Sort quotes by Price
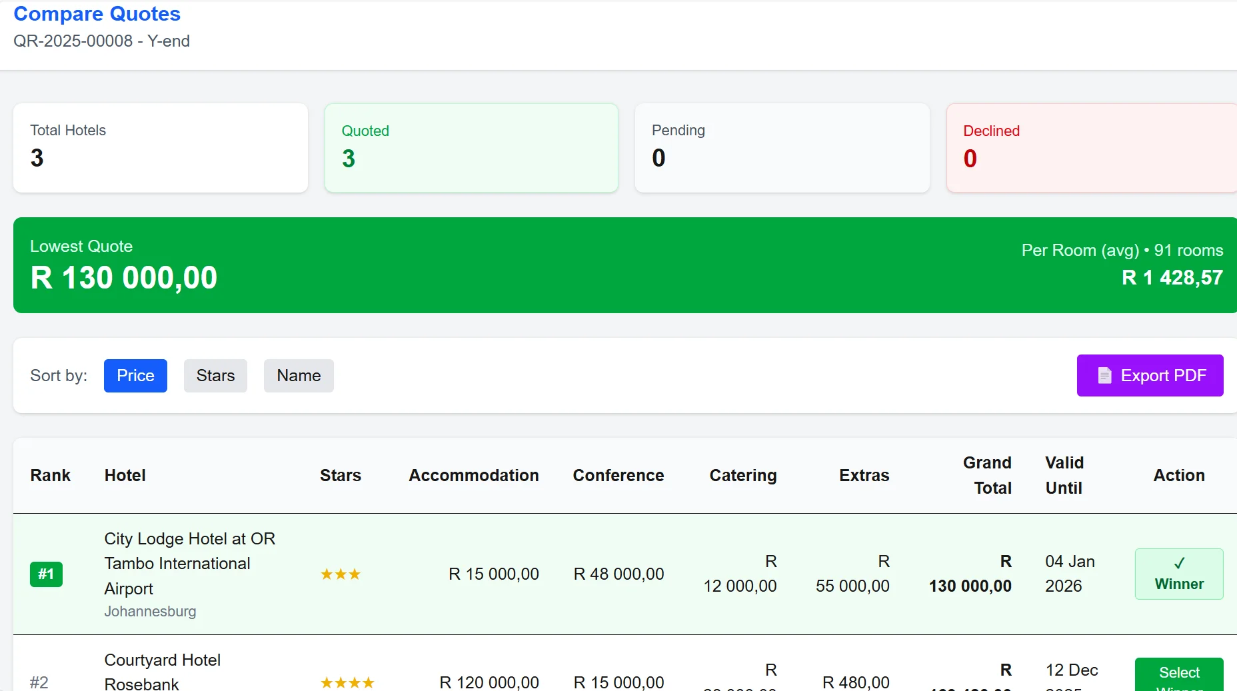1237x691 pixels. click(x=135, y=376)
